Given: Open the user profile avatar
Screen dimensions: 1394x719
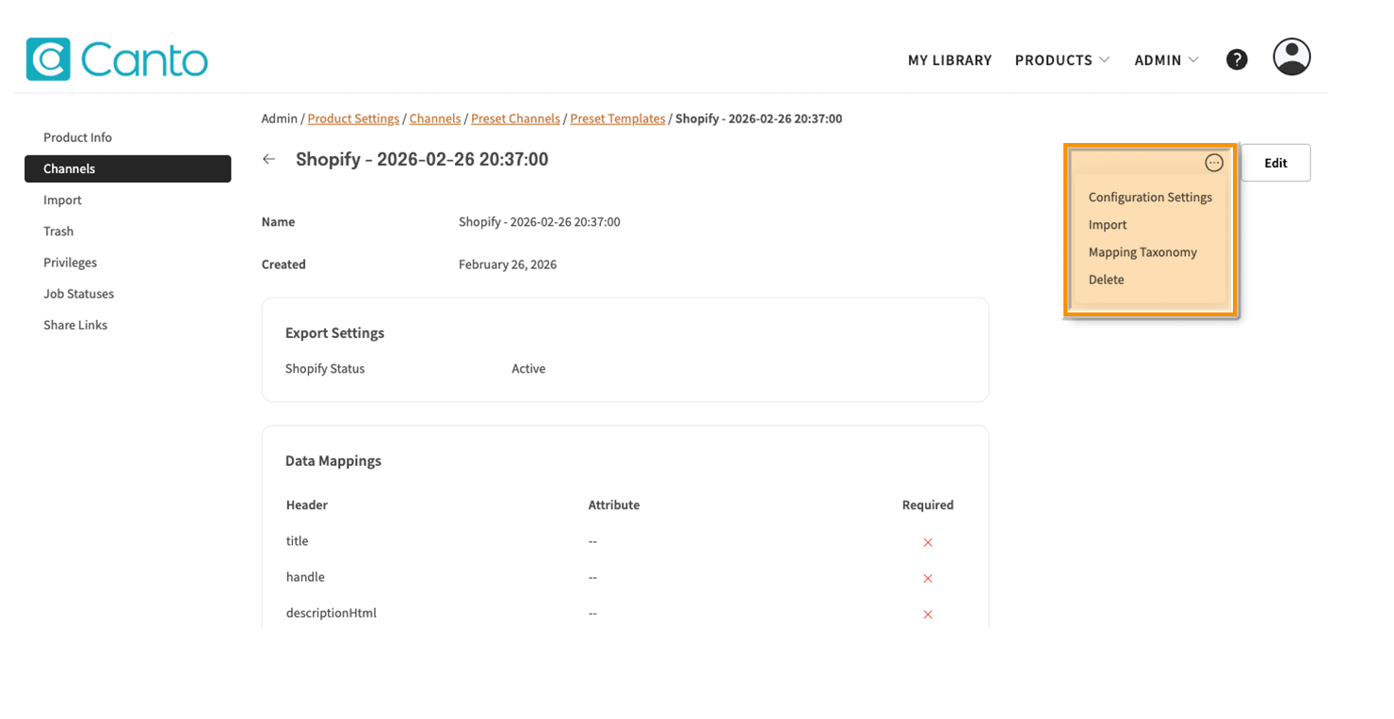Looking at the screenshot, I should 1291,56.
